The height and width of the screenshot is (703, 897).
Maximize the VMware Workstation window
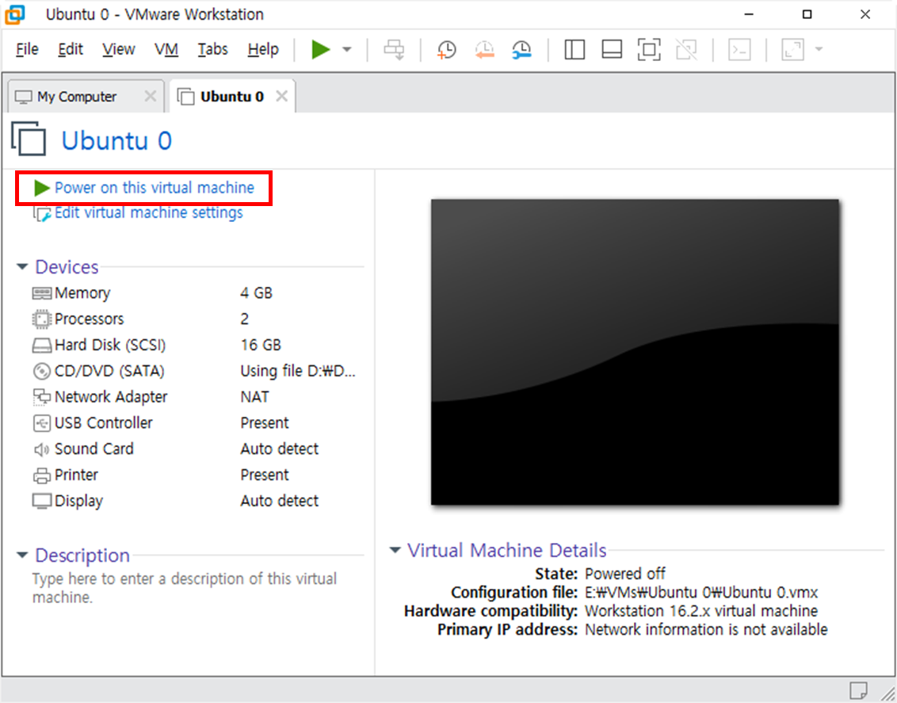[807, 14]
